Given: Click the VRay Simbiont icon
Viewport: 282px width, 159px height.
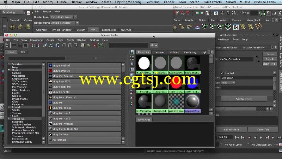Looking at the screenshot, I should pyautogui.click(x=50, y=134).
